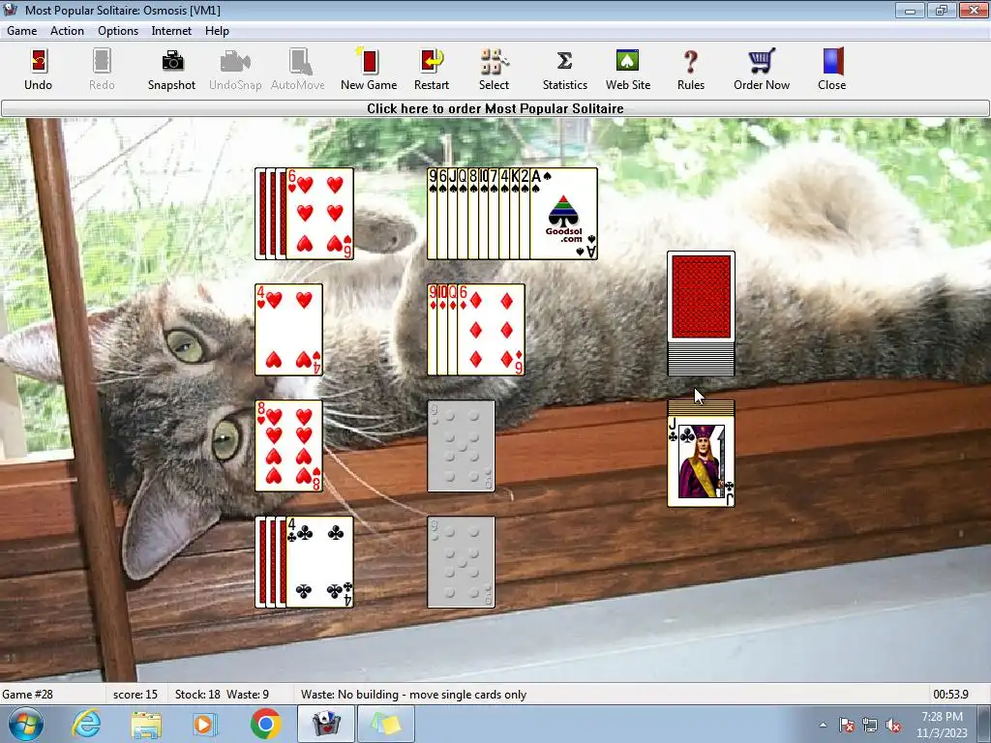Click the Close door icon in toolbar
This screenshot has height=743, width=991.
[x=831, y=70]
